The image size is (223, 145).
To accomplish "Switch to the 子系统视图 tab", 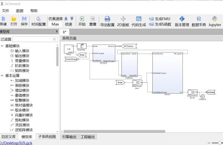I will pos(47,137).
